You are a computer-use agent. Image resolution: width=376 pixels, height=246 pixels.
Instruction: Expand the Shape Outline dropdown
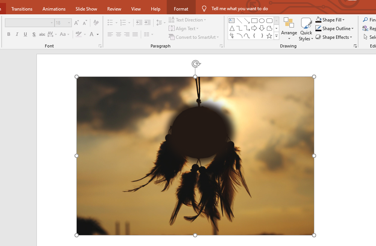(352, 29)
